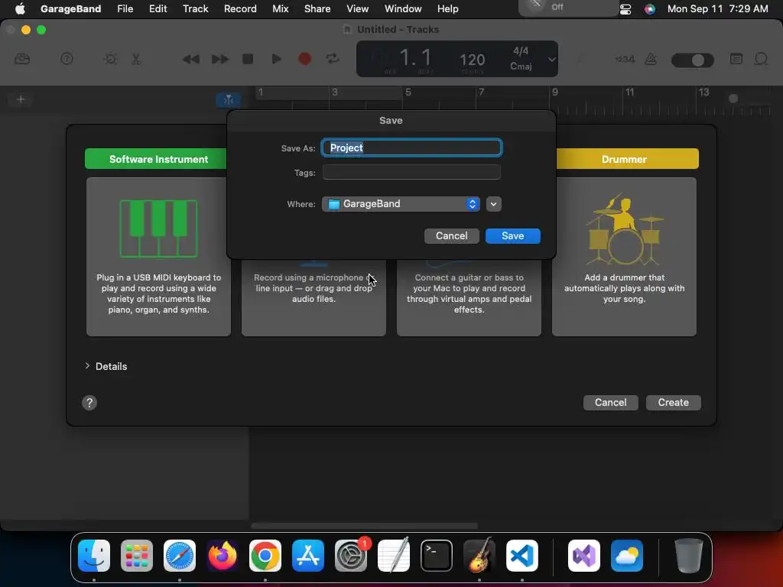Click Cancel in the track chooser

[610, 402]
